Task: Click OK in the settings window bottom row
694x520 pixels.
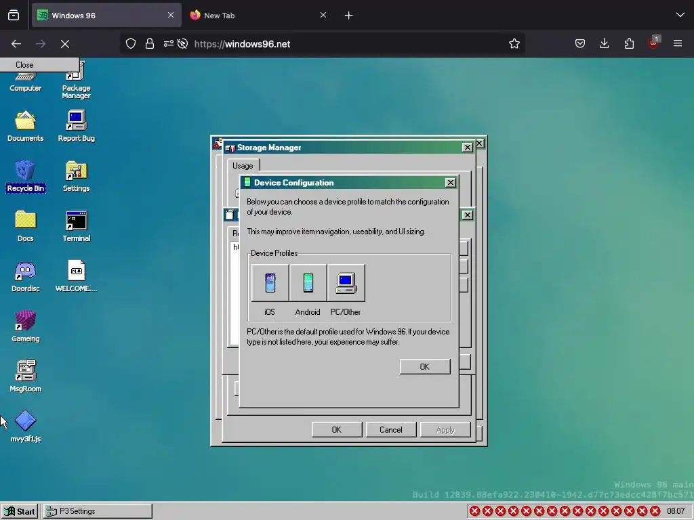Action: coord(337,430)
